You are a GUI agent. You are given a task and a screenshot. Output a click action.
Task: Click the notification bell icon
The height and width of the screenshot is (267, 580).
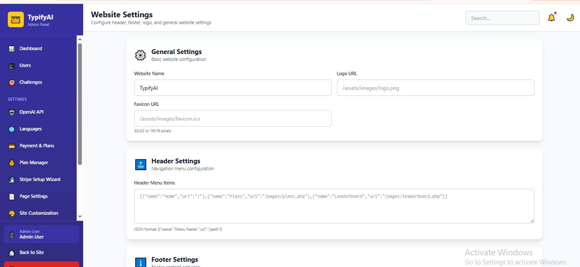551,18
